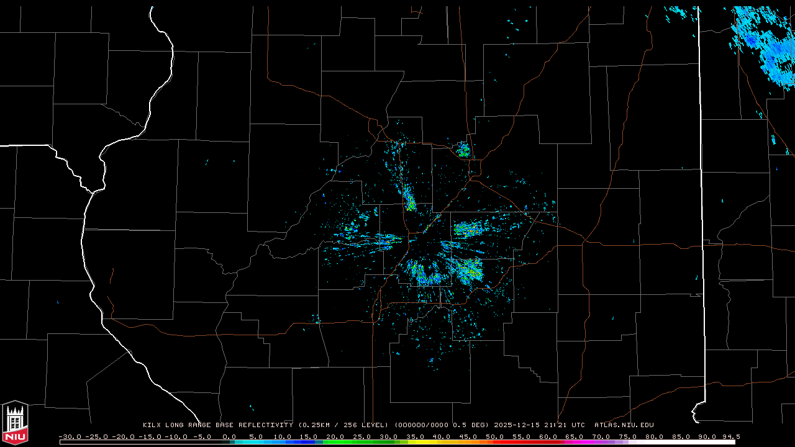Click the "0.5 DEG" elevation angle text

coord(470,425)
